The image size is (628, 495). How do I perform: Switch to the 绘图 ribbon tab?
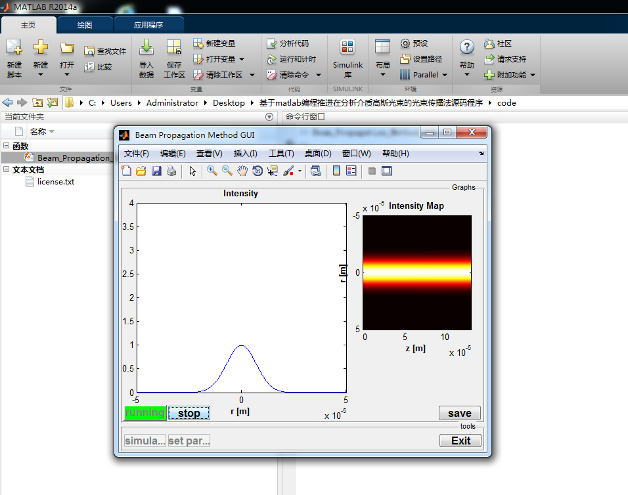[85, 25]
